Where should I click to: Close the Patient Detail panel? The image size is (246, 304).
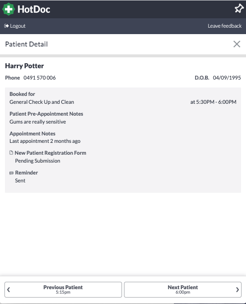point(237,44)
